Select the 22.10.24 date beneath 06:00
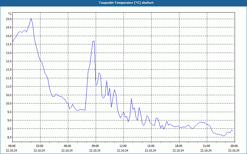The width and height of the screenshot is (247, 154). coord(67,150)
